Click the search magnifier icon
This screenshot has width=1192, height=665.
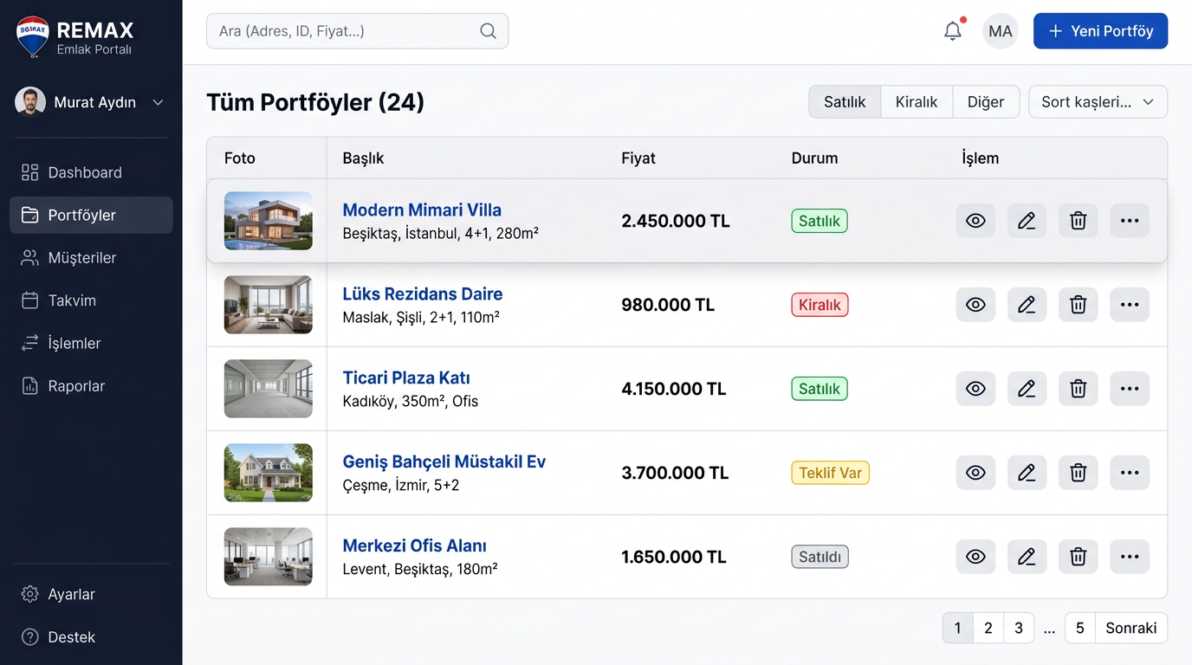coord(488,31)
